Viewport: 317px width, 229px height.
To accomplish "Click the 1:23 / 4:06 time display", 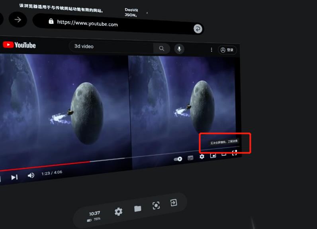I will click(52, 173).
